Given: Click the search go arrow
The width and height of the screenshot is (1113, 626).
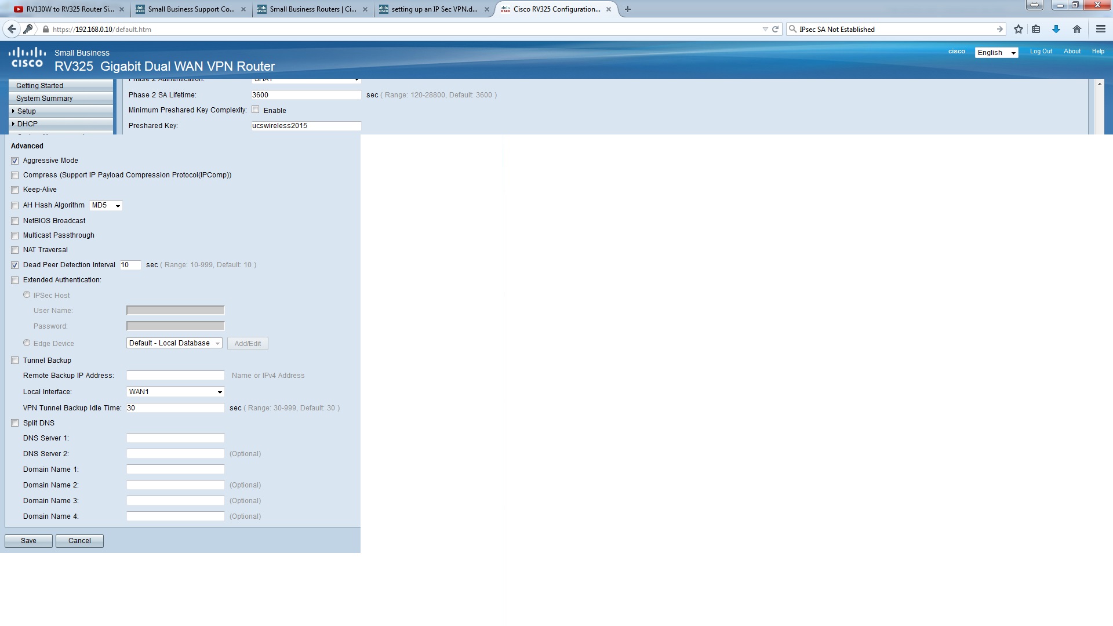Looking at the screenshot, I should (x=1000, y=29).
